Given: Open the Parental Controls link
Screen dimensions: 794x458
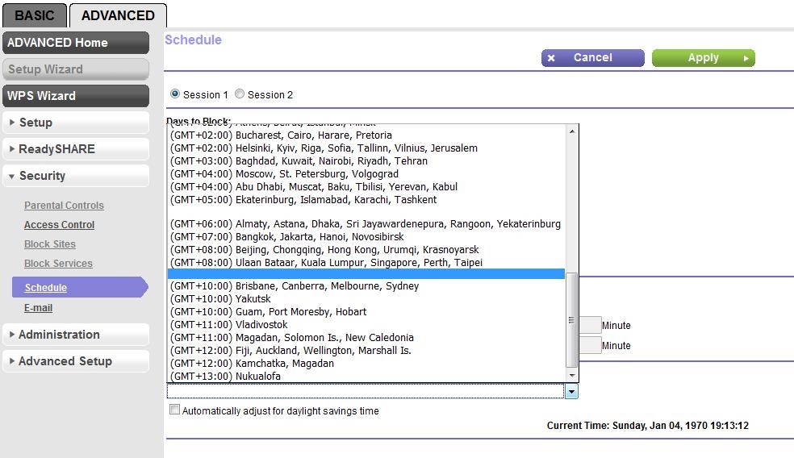Looking at the screenshot, I should [64, 206].
